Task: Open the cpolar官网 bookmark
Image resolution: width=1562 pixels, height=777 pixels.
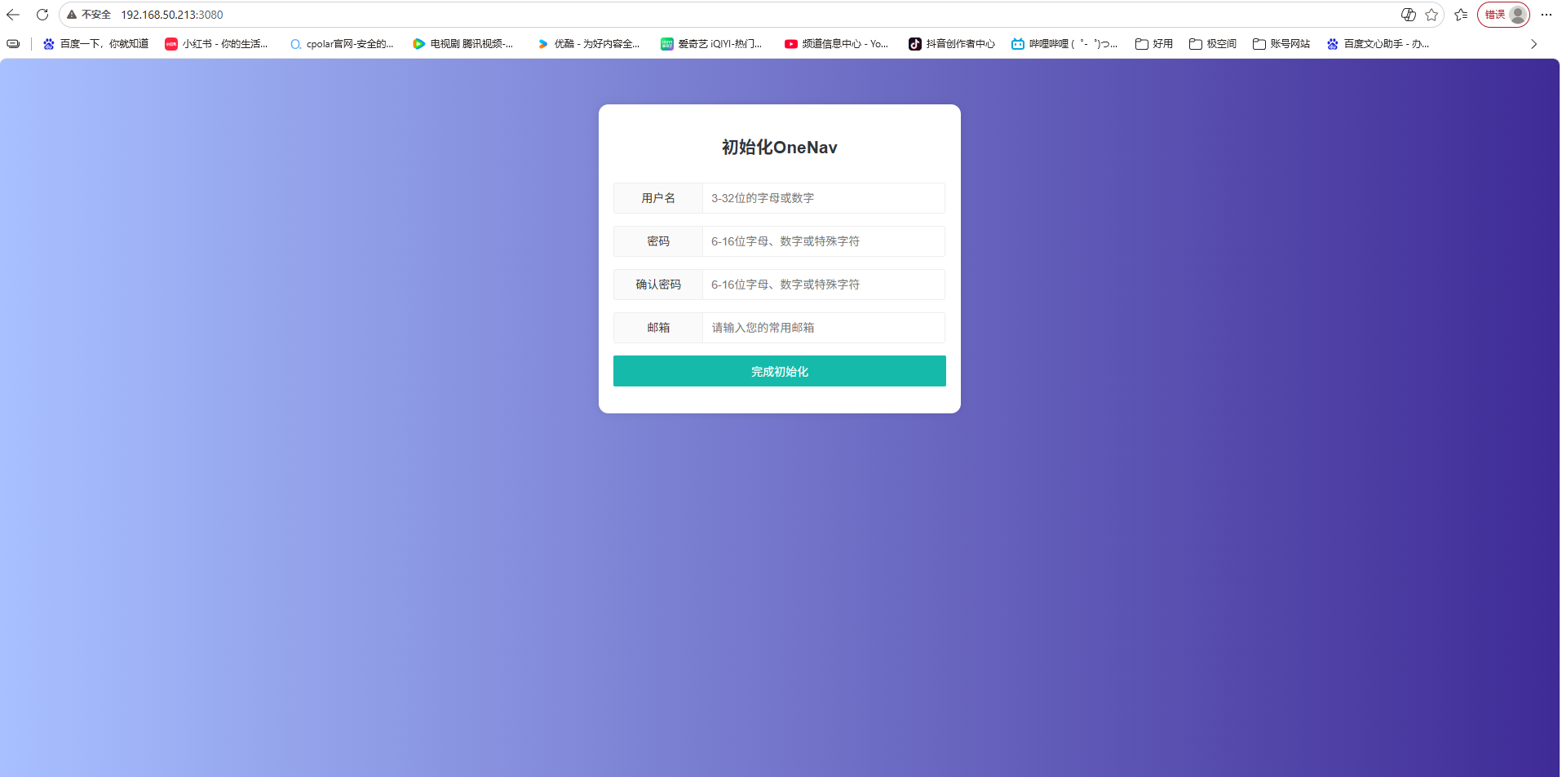Action: 342,44
